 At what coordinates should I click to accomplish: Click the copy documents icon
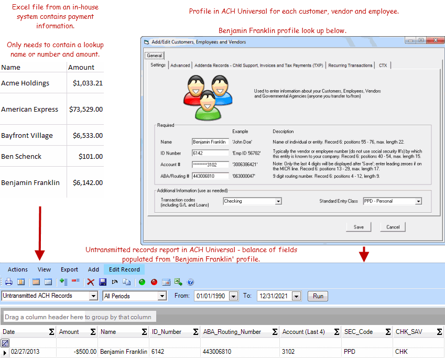(x=126, y=282)
